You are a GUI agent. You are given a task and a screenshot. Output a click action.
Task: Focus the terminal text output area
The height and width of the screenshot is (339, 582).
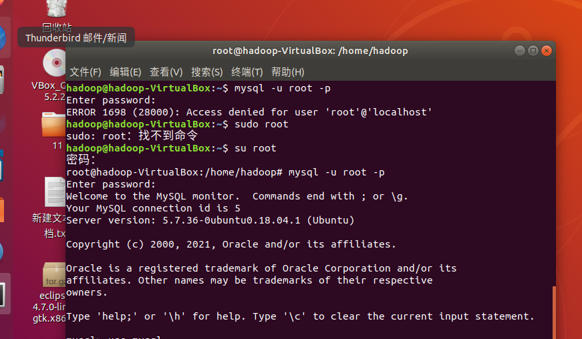pyautogui.click(x=309, y=210)
